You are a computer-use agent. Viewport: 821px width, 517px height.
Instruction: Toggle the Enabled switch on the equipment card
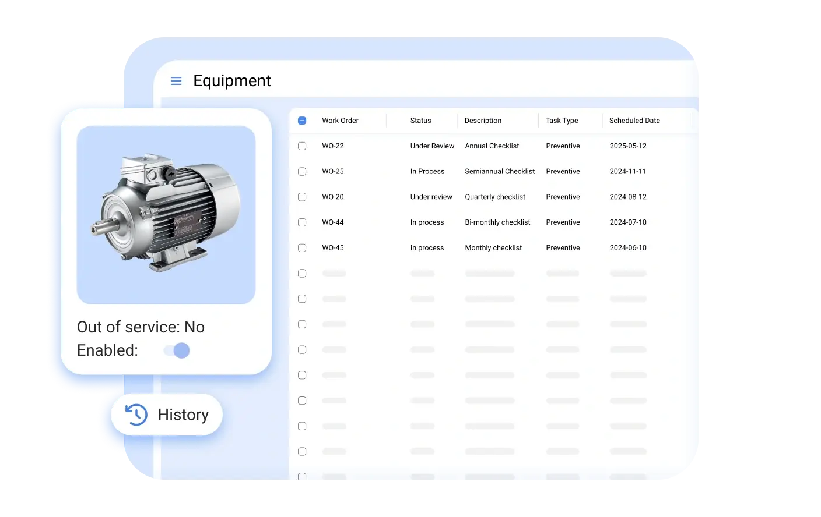click(x=176, y=350)
